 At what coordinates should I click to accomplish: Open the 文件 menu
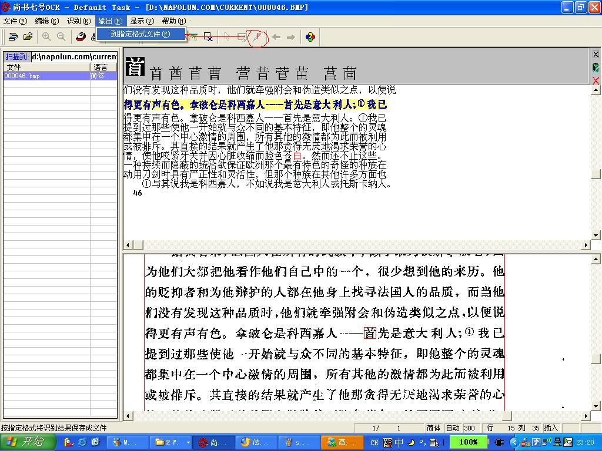point(15,21)
